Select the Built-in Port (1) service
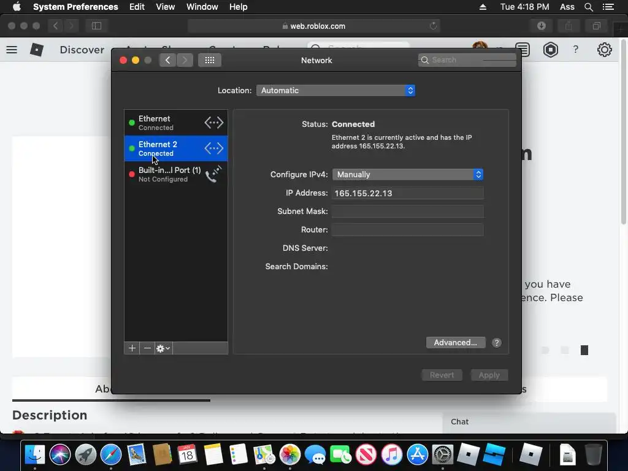Image resolution: width=628 pixels, height=471 pixels. pyautogui.click(x=176, y=174)
